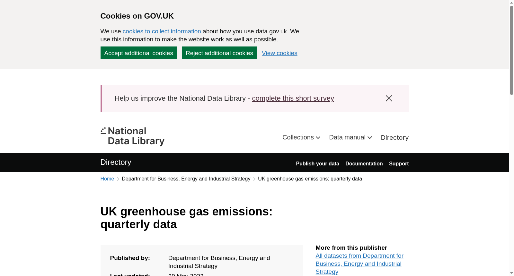
Task: Click the Cookies on GOV.UK heading
Action: pyautogui.click(x=137, y=16)
